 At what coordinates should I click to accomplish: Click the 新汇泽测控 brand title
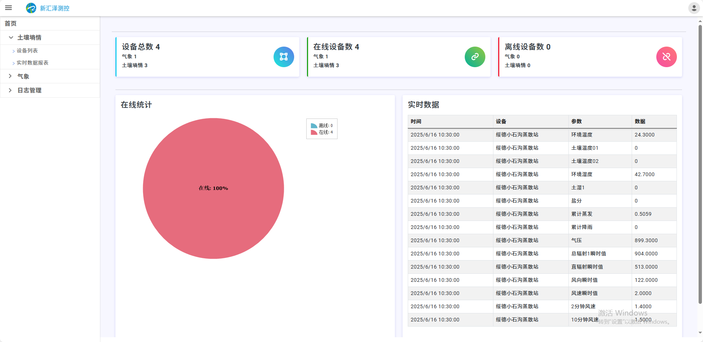pos(54,8)
